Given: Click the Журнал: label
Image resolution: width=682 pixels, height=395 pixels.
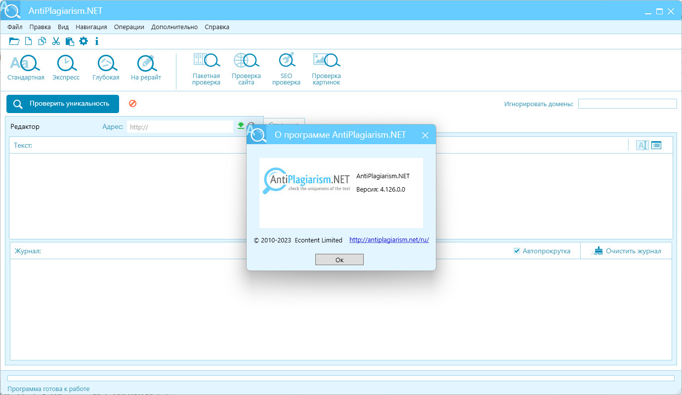Looking at the screenshot, I should 27,251.
